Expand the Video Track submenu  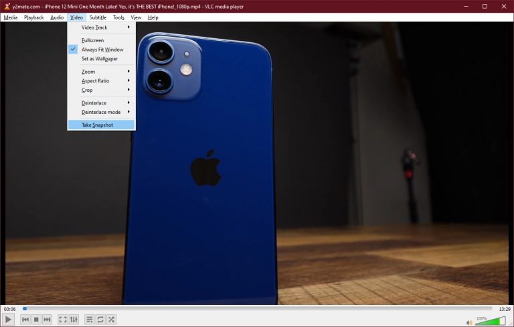tap(101, 27)
